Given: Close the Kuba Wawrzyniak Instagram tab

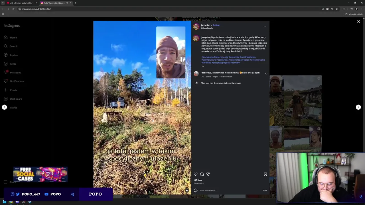Looking at the screenshot, I should coord(70,3).
